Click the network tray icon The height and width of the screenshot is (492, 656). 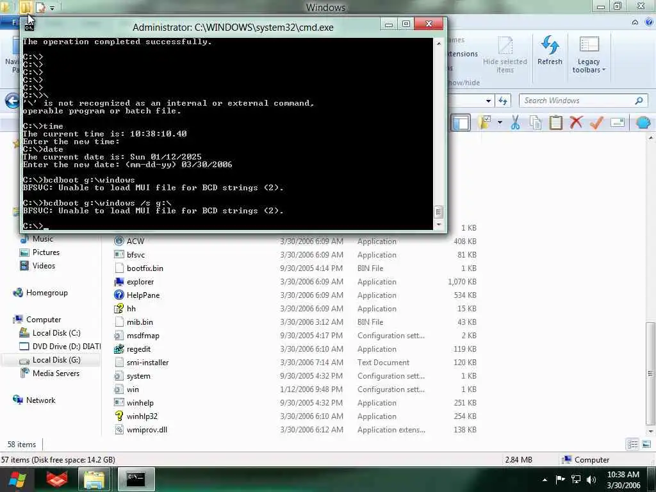click(x=576, y=479)
